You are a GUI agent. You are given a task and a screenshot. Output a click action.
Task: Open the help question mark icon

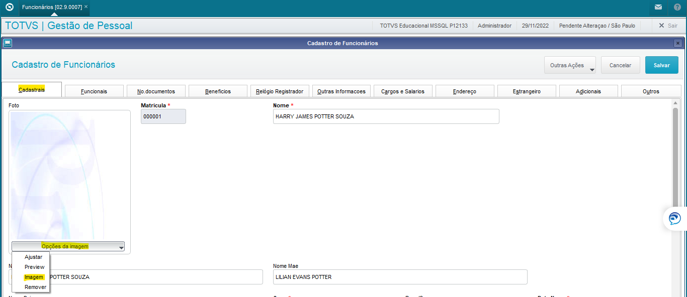pyautogui.click(x=677, y=7)
